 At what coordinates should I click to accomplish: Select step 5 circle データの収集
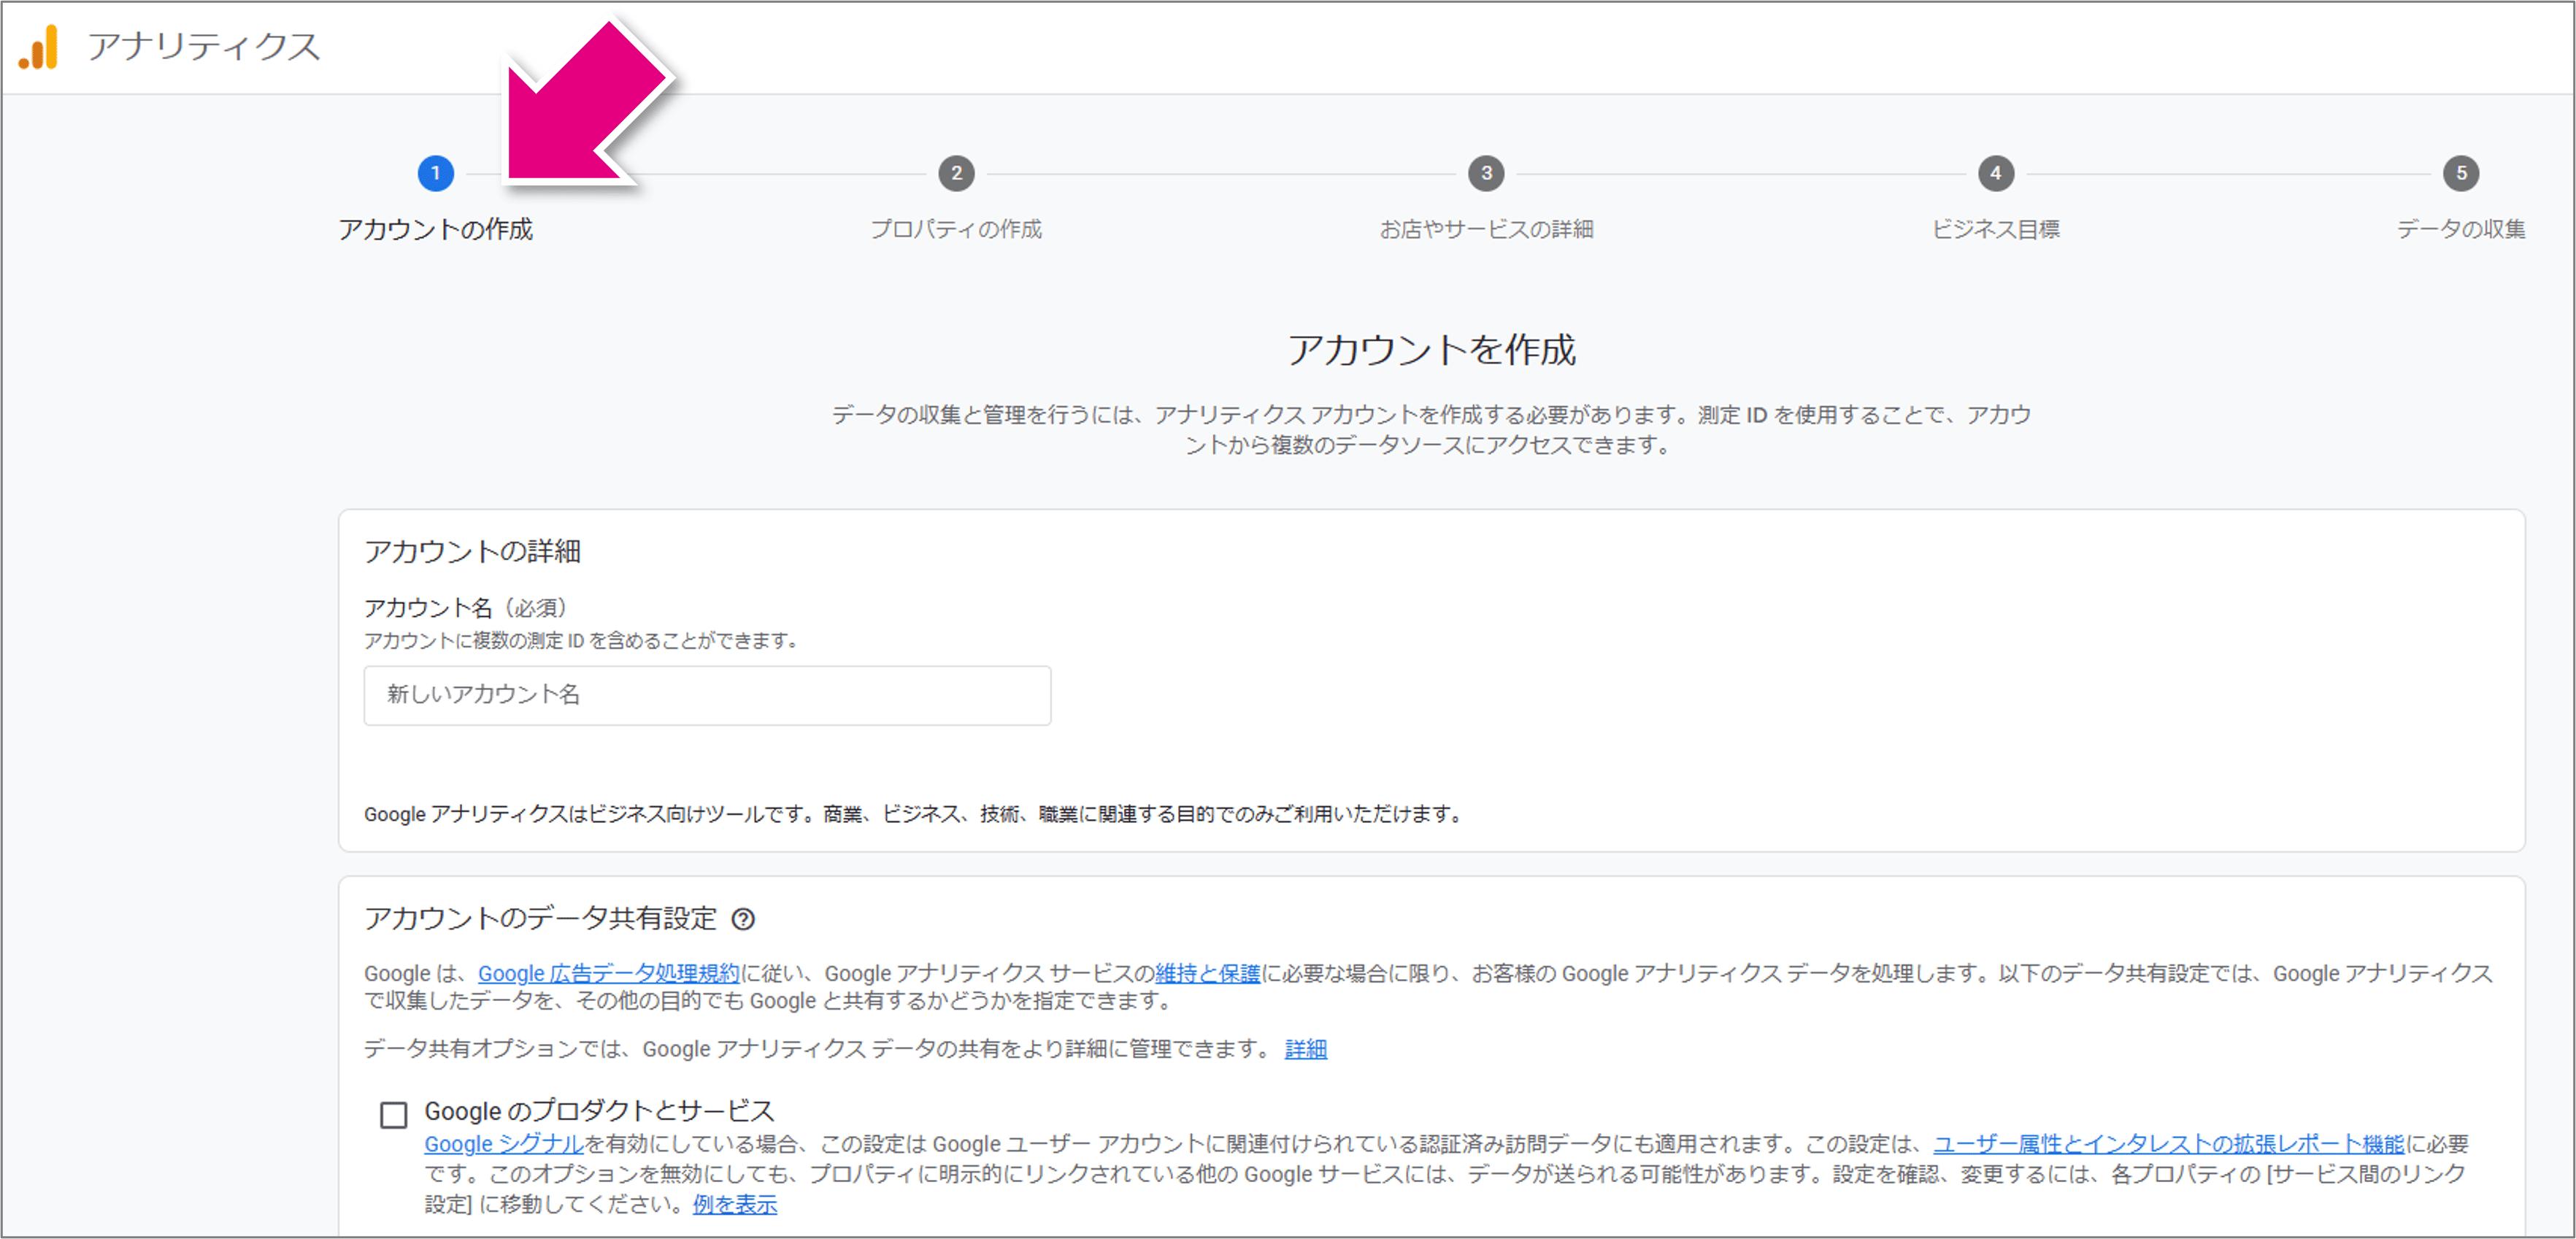[x=2461, y=173]
